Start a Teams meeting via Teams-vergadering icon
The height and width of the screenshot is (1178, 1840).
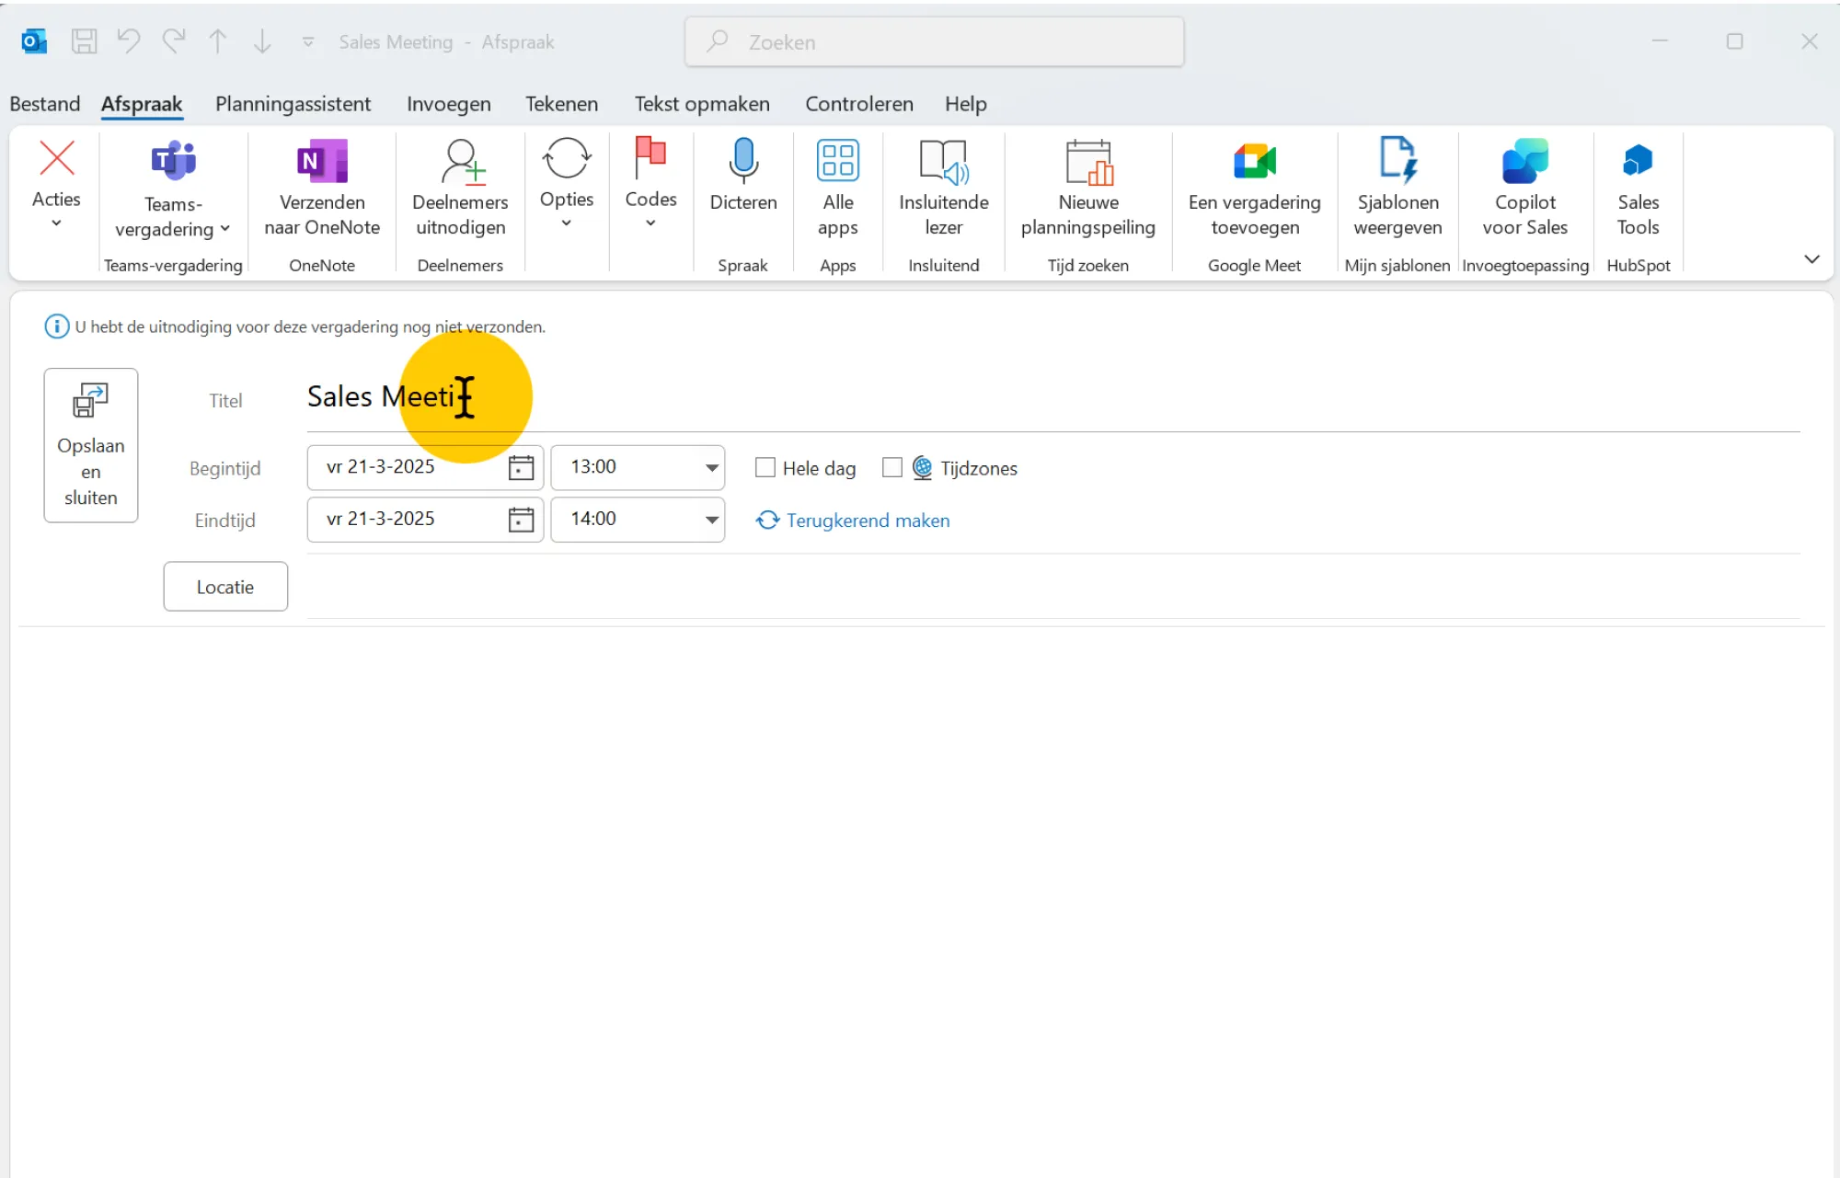click(173, 162)
